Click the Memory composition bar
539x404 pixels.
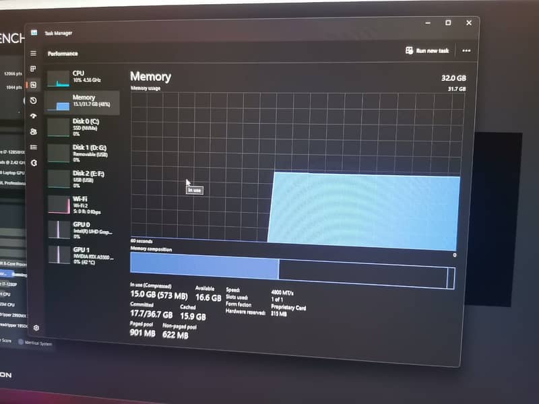pos(292,269)
